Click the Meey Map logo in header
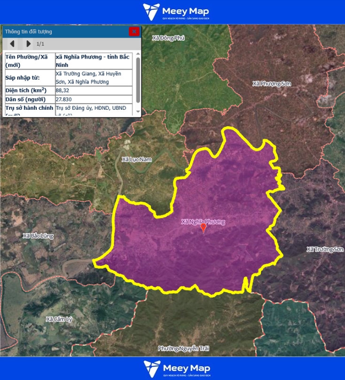 coord(176,12)
